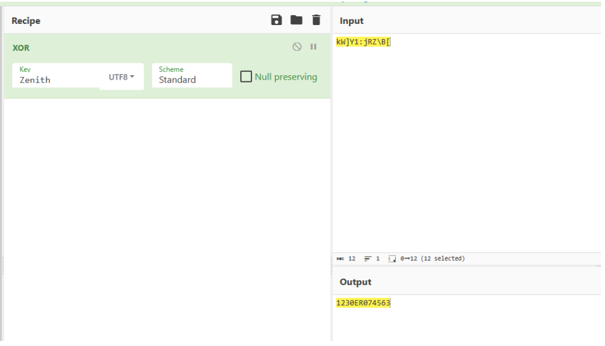Click the Input panel heading
605x346 pixels.
[x=351, y=21]
